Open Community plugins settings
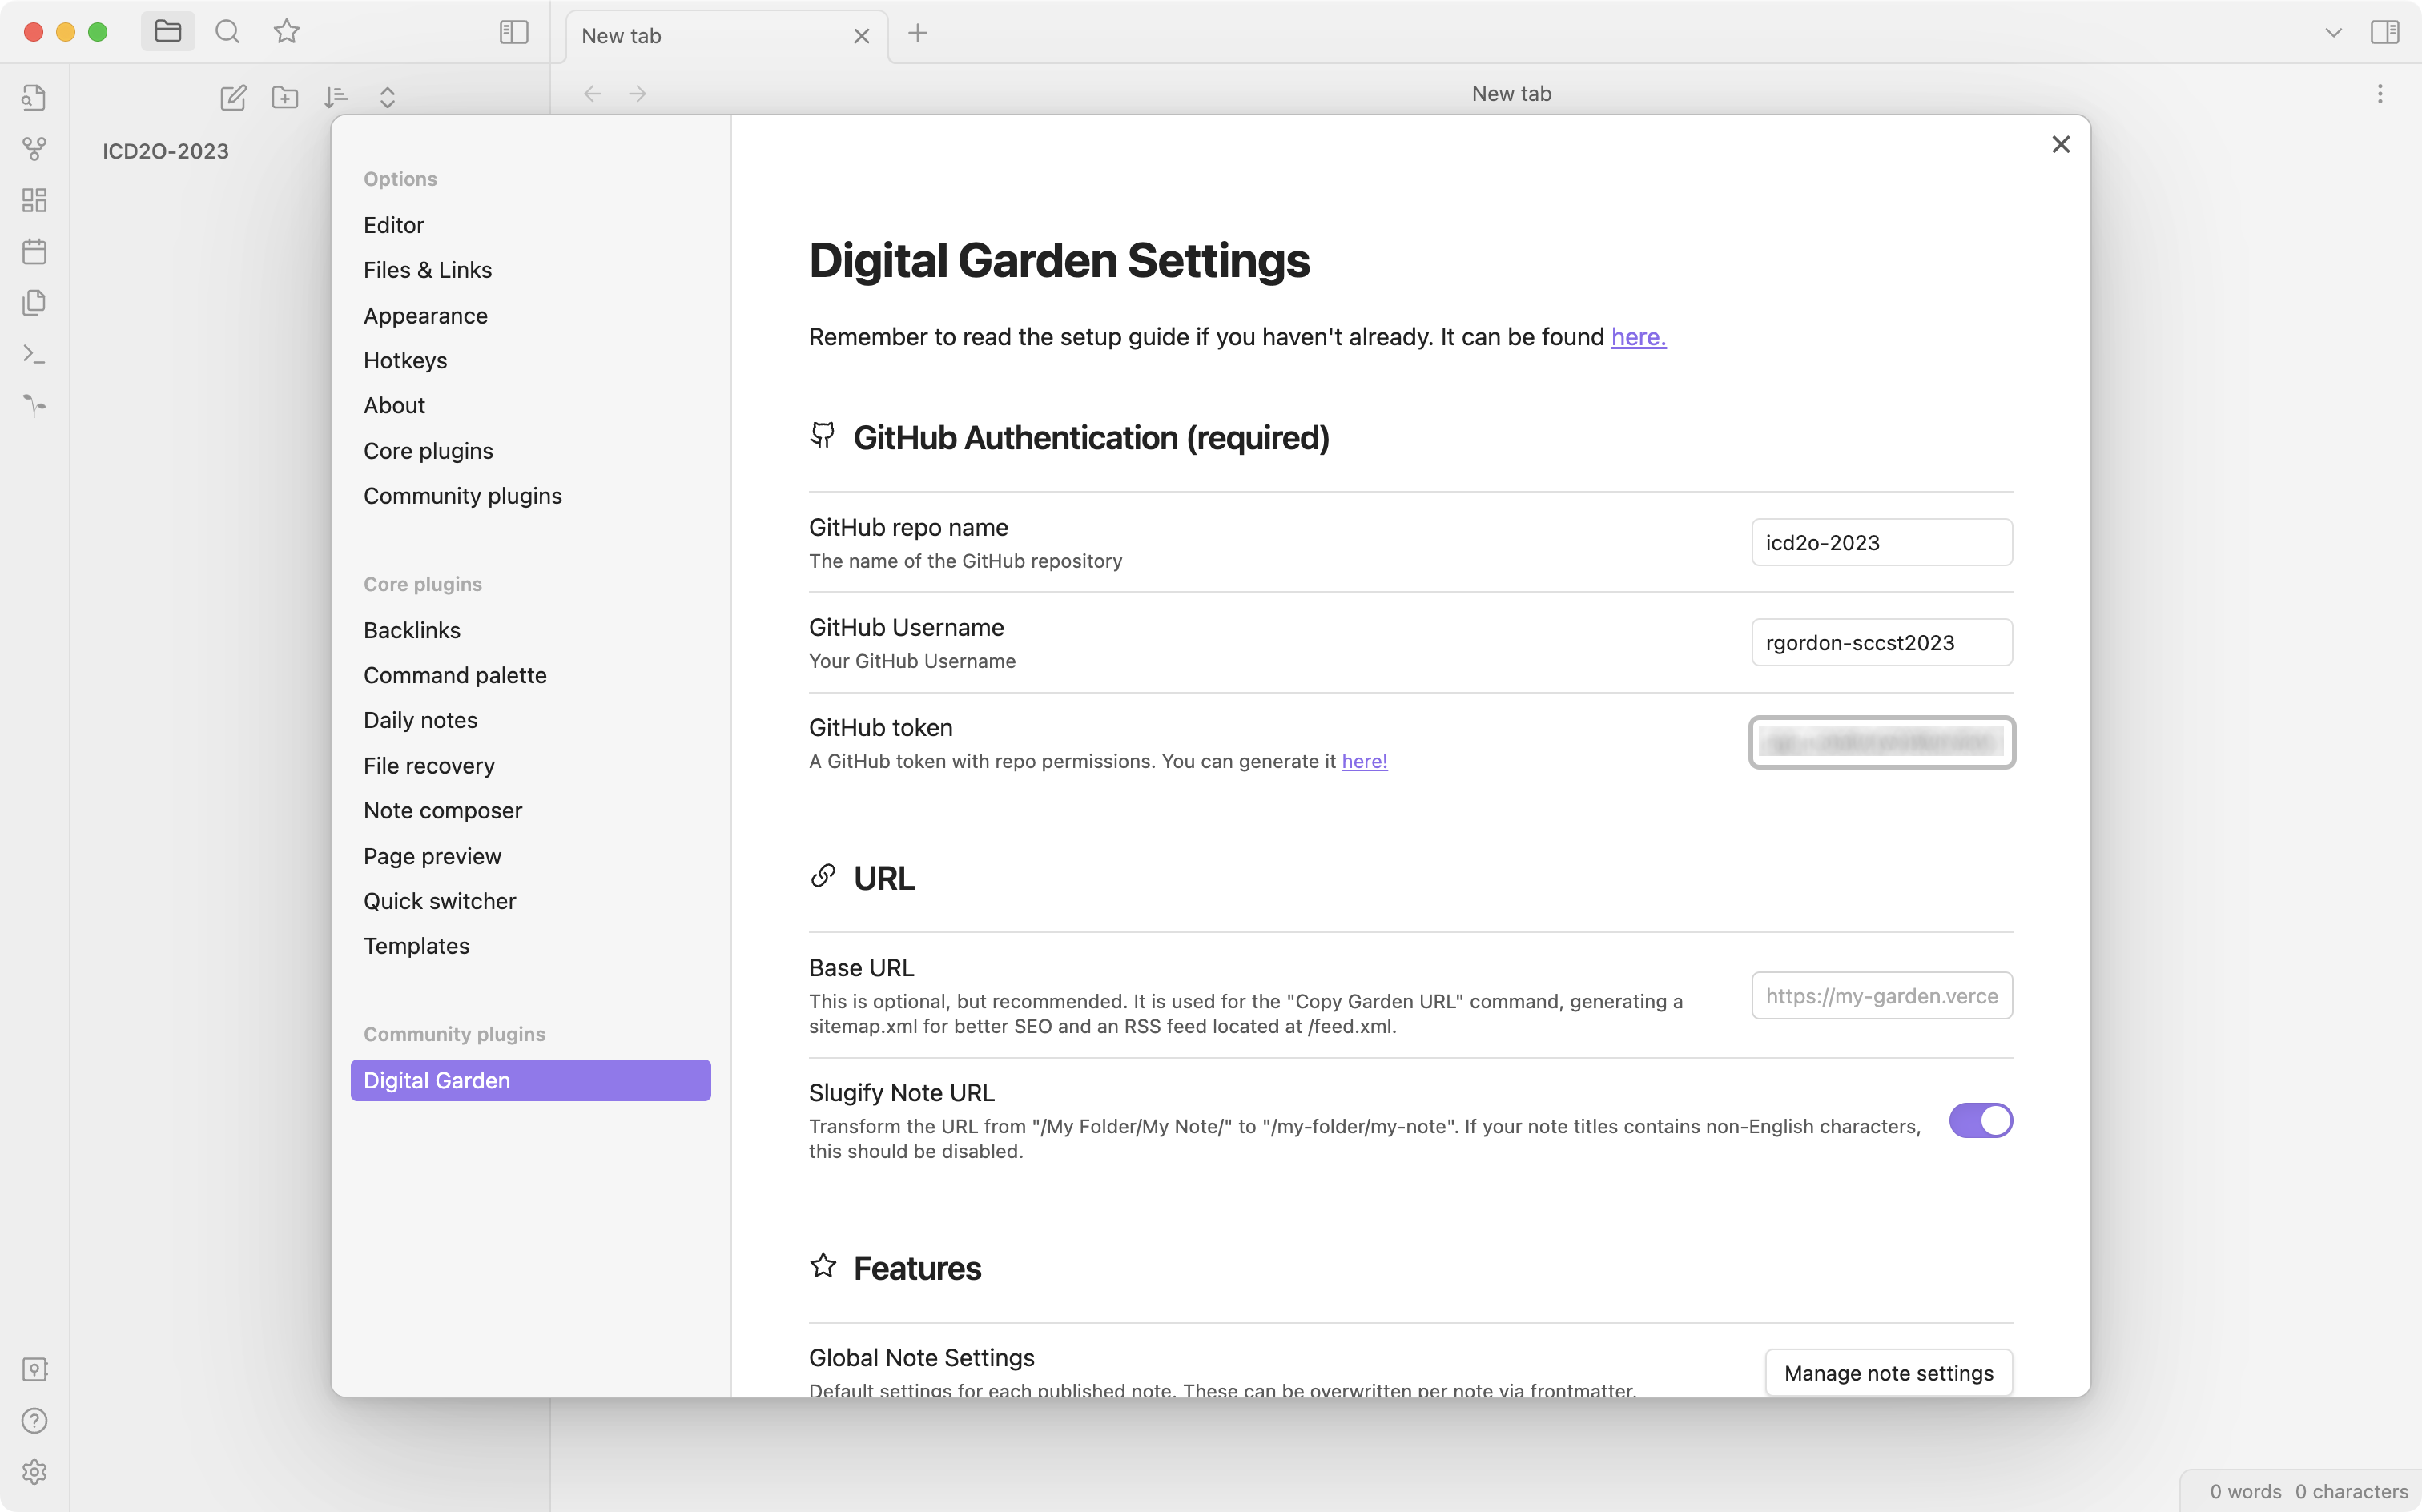 pos(530,496)
